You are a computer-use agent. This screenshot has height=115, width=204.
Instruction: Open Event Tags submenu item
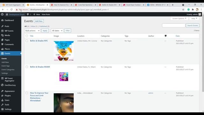pyautogui.click(x=5, y=66)
